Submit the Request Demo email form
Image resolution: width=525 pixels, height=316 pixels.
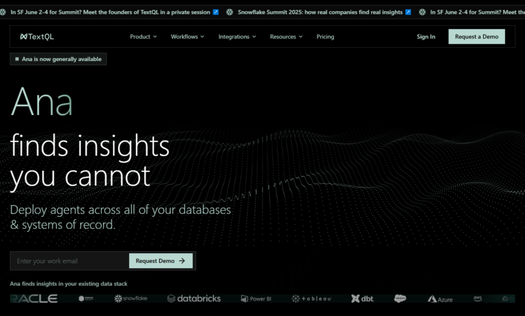[160, 261]
